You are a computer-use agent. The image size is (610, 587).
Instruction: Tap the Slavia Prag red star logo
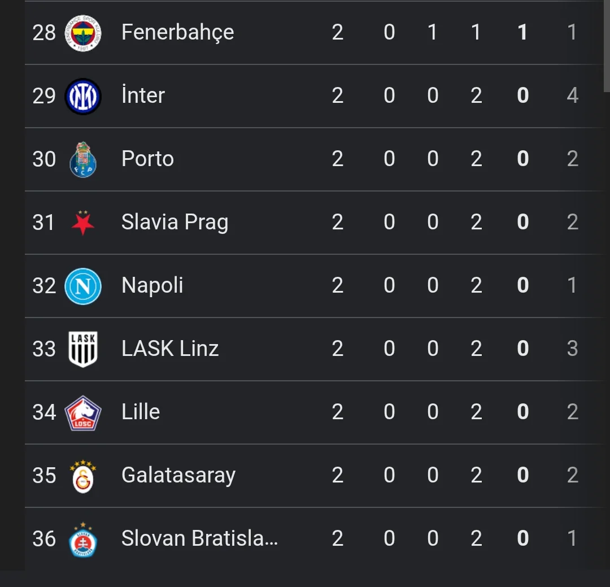pos(83,223)
